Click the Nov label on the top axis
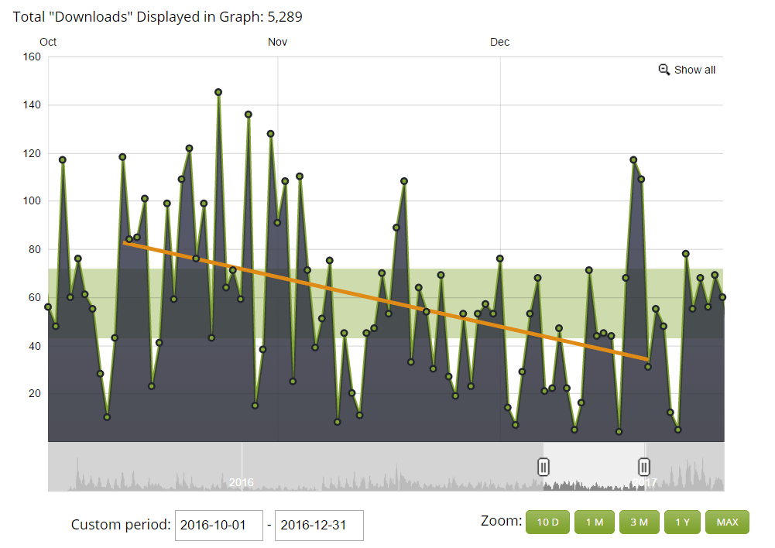This screenshot has height=548, width=775. pyautogui.click(x=277, y=42)
